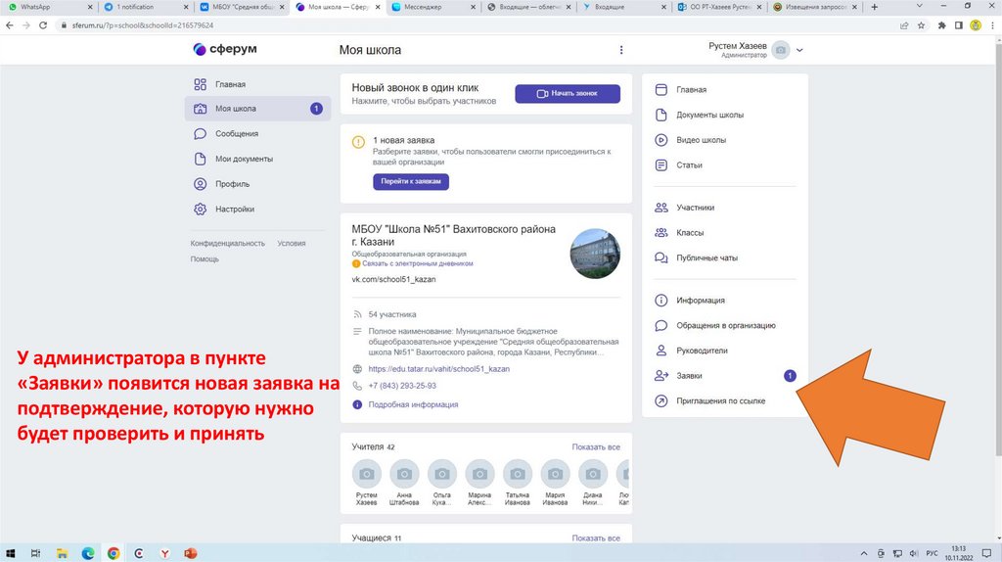Show all teachers via Показать все
The width and height of the screenshot is (1002, 562).
(x=596, y=447)
